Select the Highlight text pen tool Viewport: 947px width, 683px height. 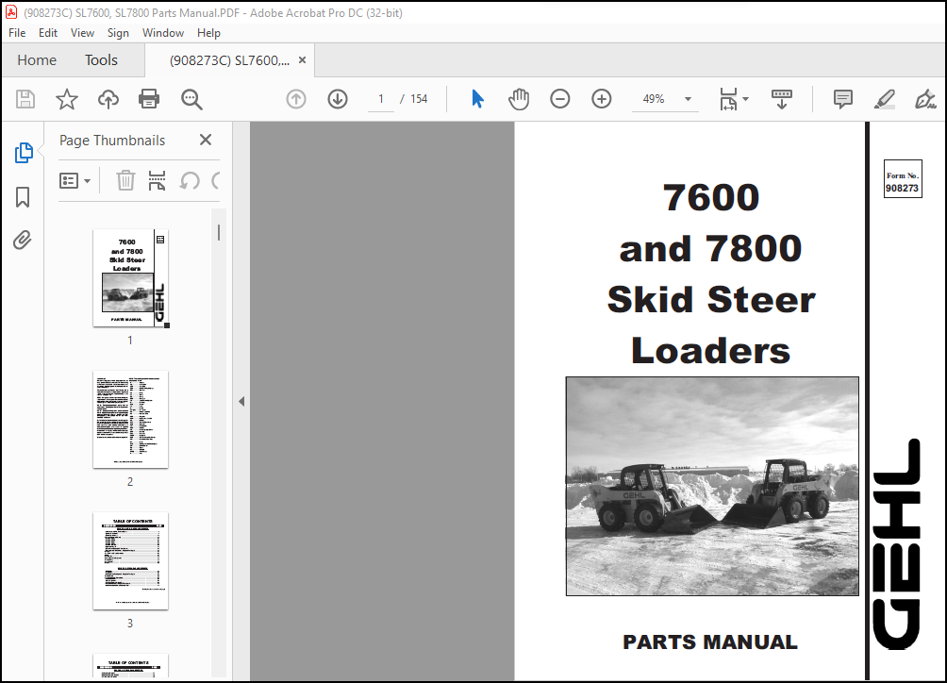pyautogui.click(x=884, y=99)
